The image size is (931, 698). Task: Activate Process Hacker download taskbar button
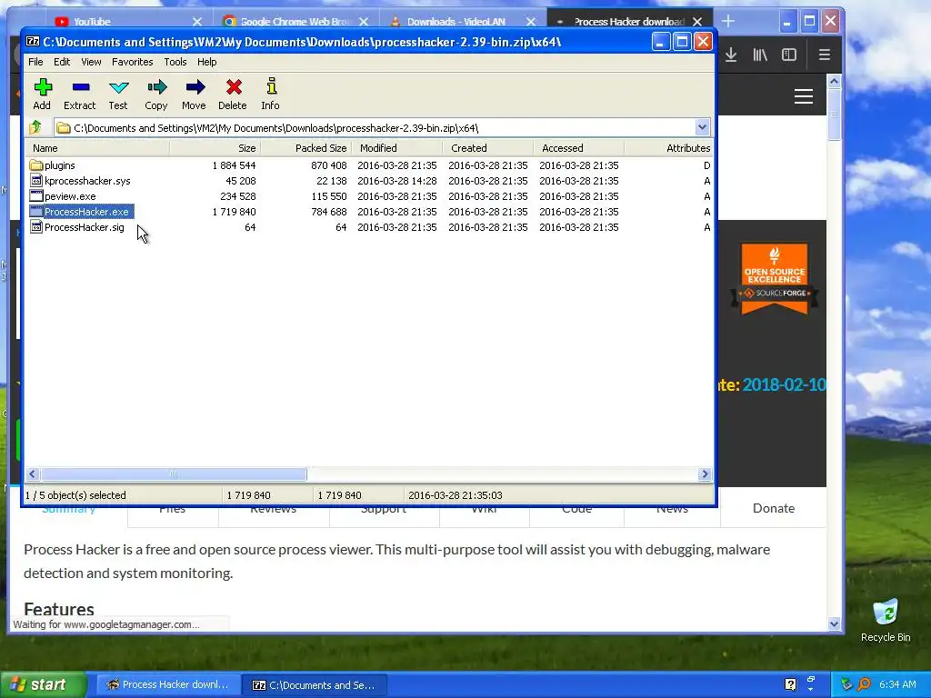(168, 684)
